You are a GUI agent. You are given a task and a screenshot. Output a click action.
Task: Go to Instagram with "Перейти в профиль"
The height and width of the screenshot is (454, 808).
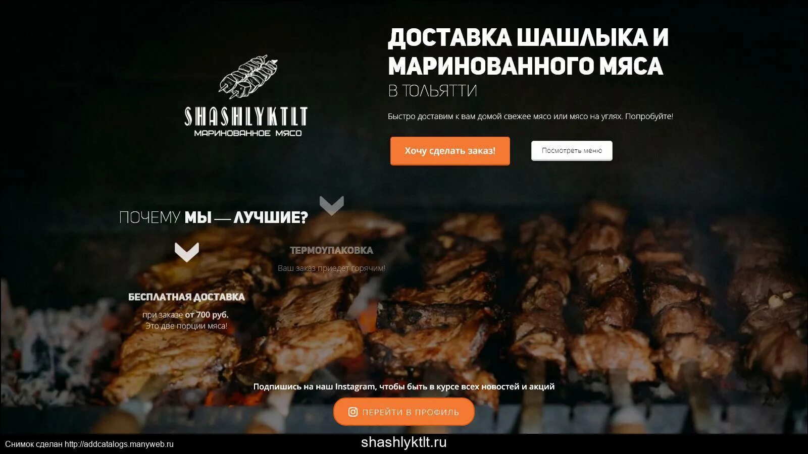(404, 412)
